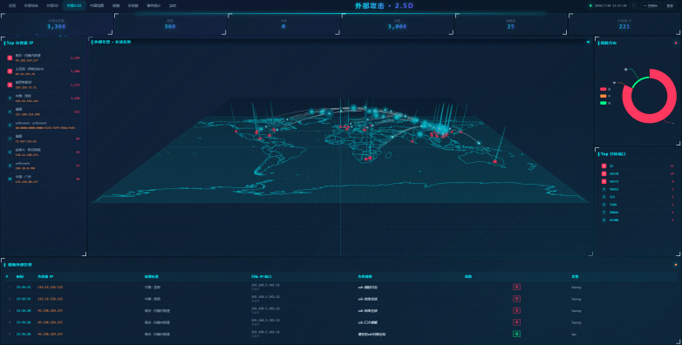
Task: Click the red rank 1 badge in Top attacker list
Action: (10, 57)
